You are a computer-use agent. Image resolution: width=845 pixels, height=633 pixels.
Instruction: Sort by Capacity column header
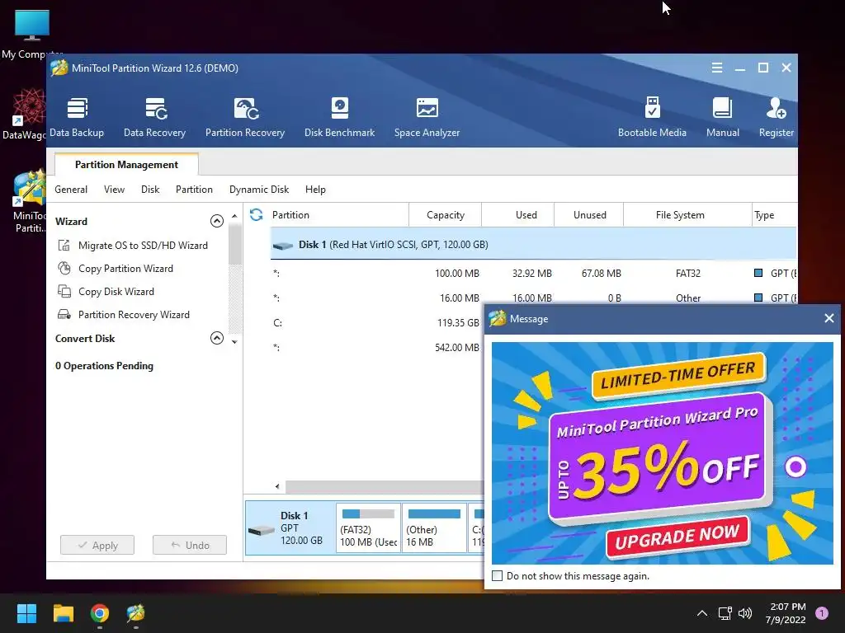click(446, 215)
